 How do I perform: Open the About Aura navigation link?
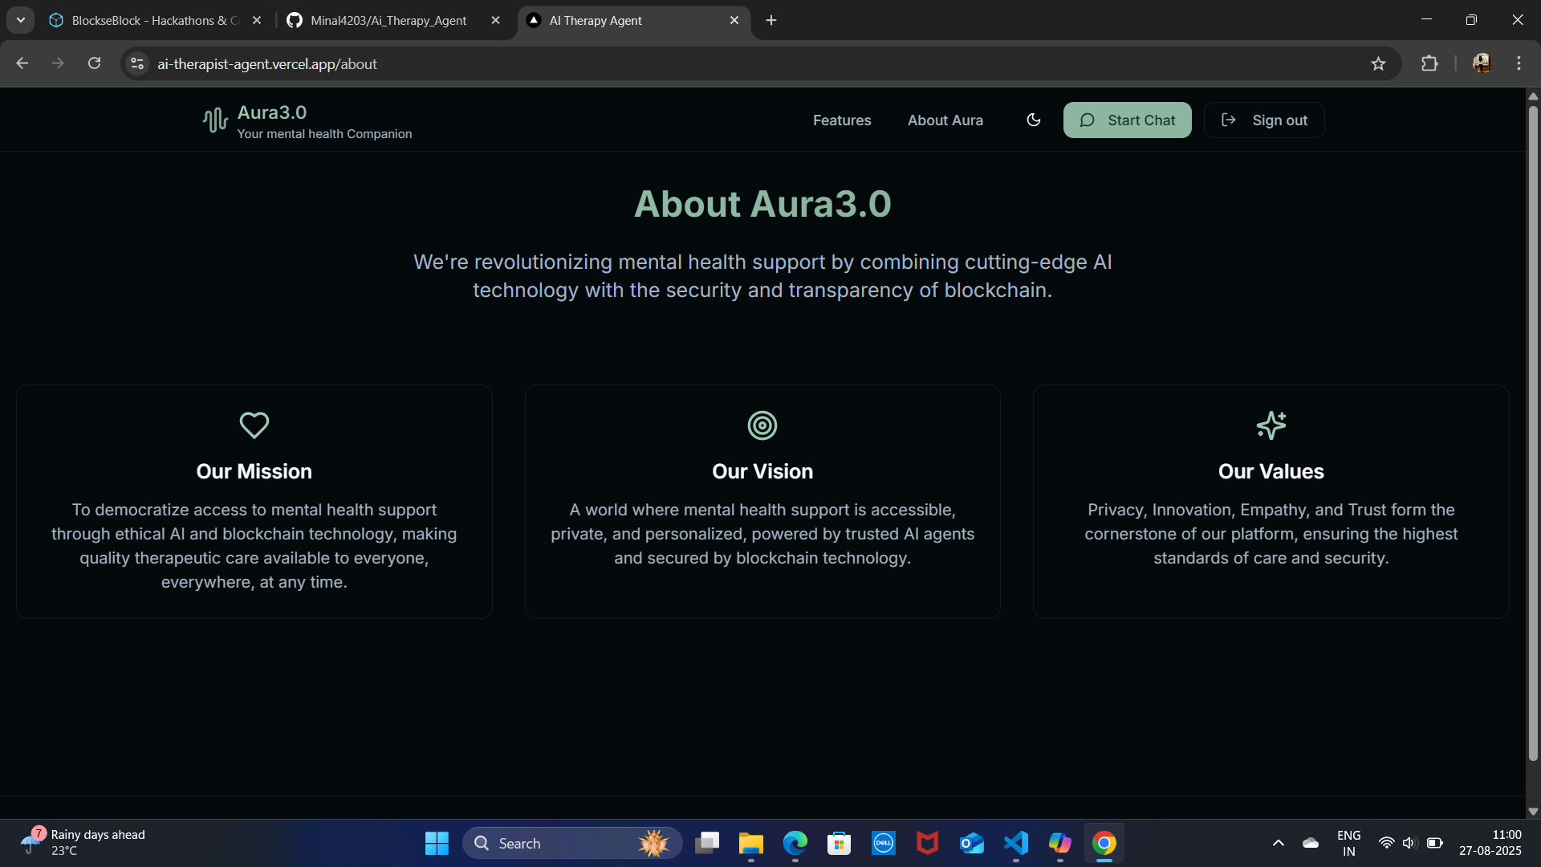coord(945,120)
